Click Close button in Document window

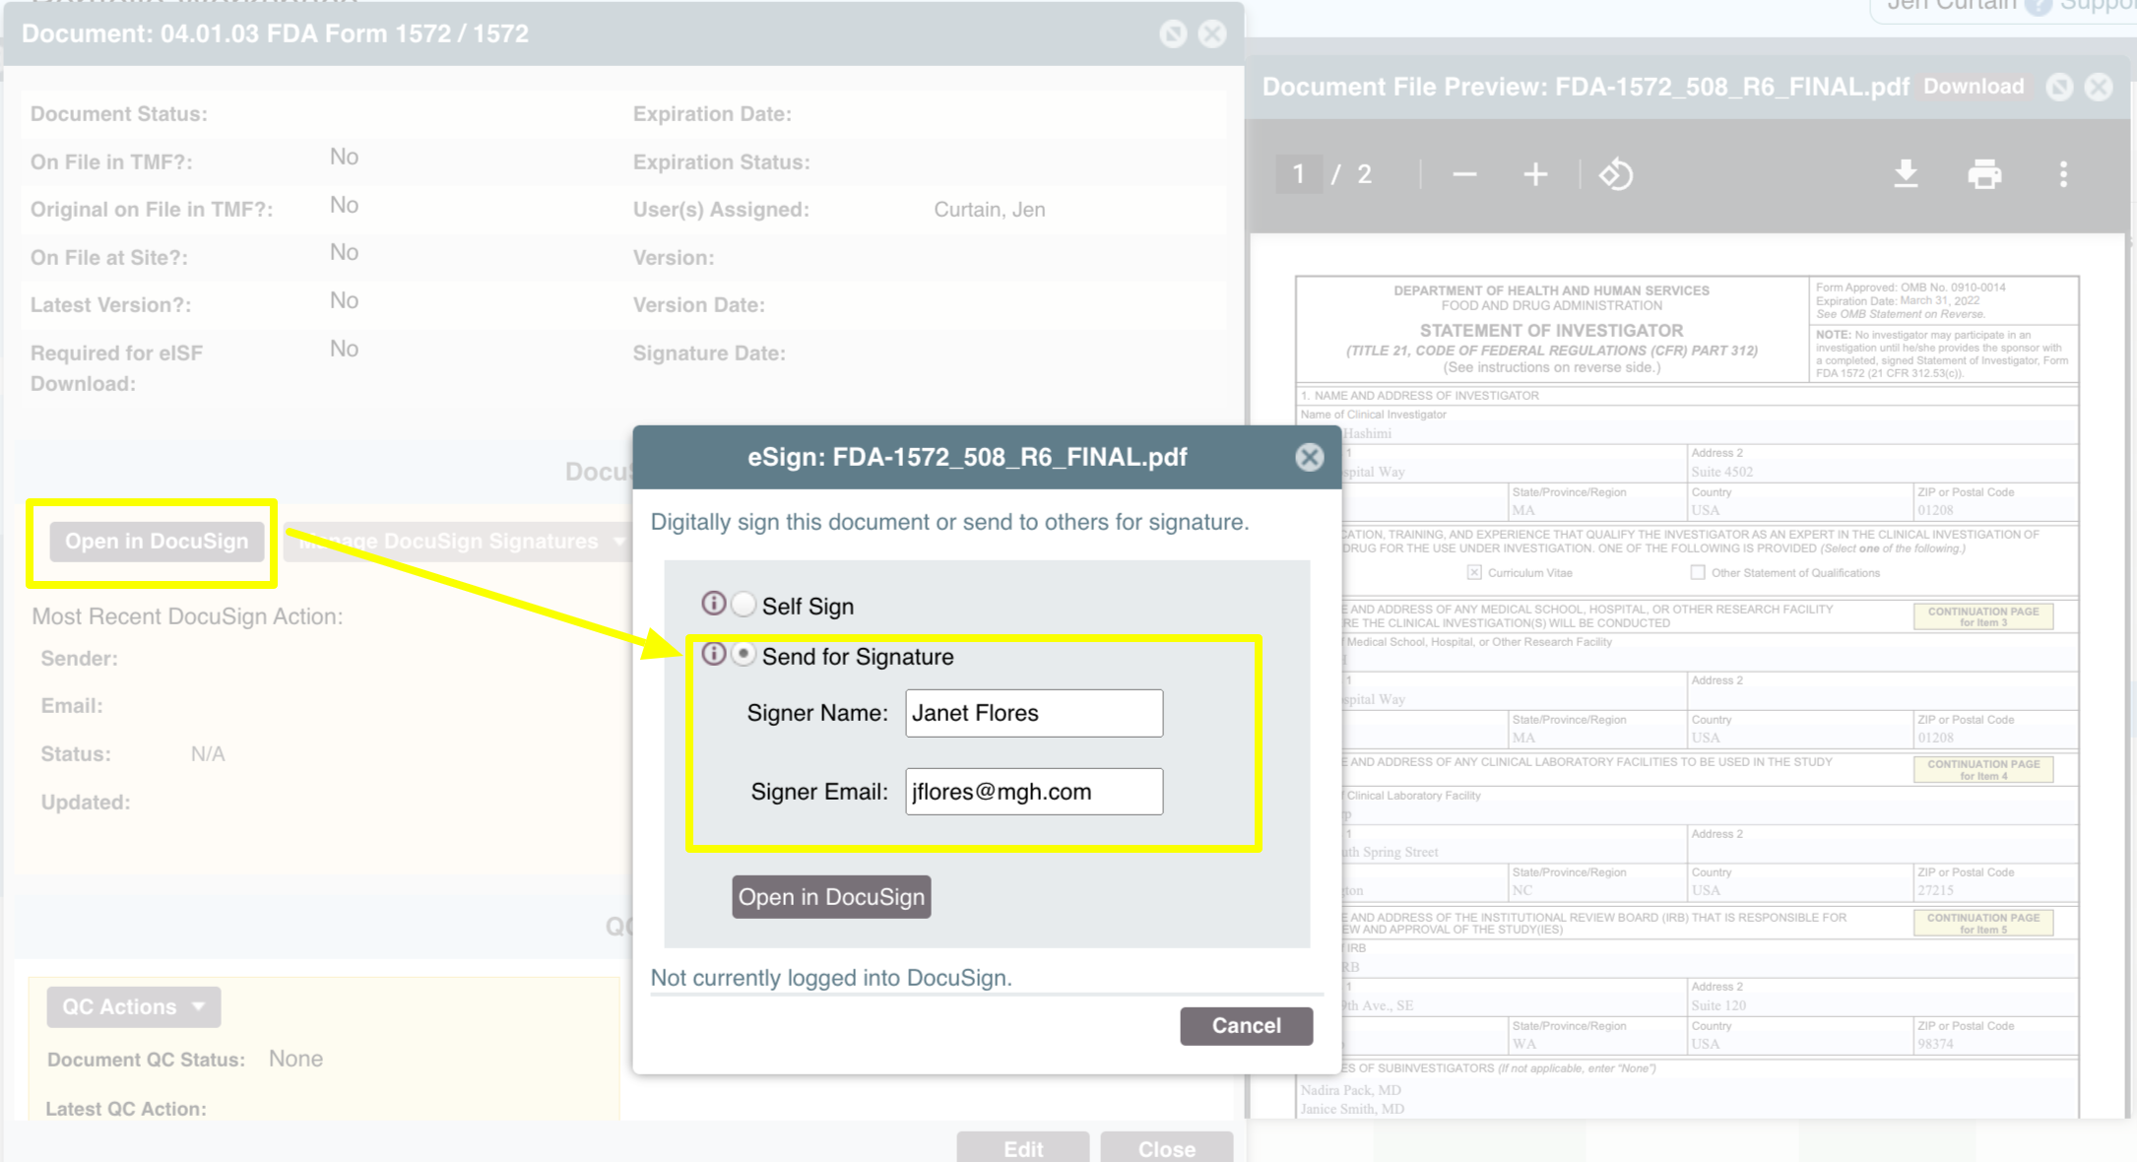tap(1167, 1148)
